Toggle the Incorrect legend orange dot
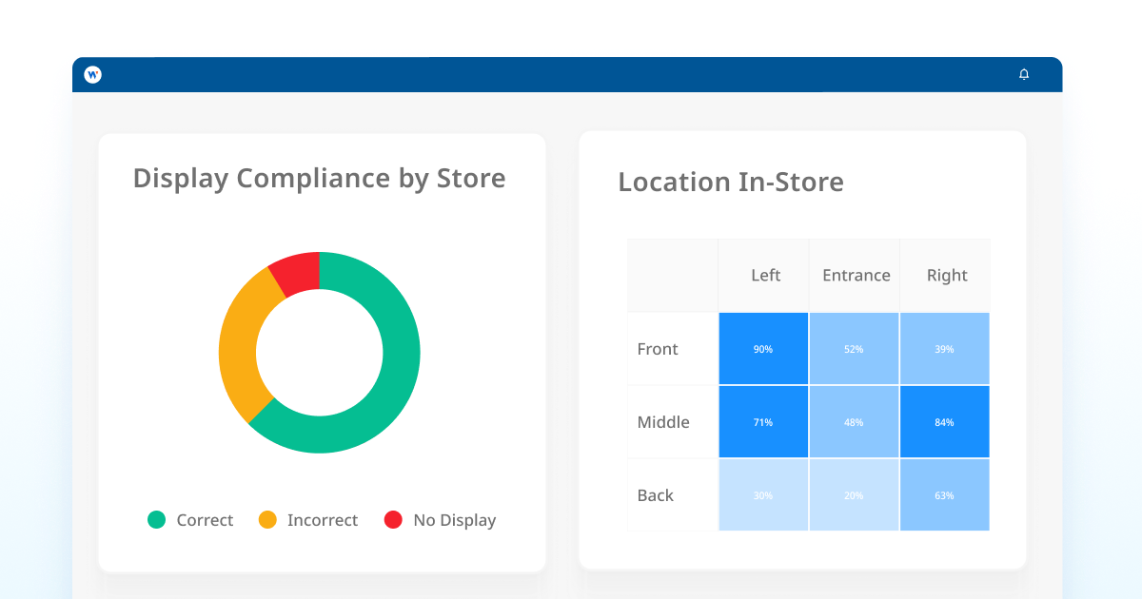Image resolution: width=1142 pixels, height=599 pixels. tap(267, 520)
